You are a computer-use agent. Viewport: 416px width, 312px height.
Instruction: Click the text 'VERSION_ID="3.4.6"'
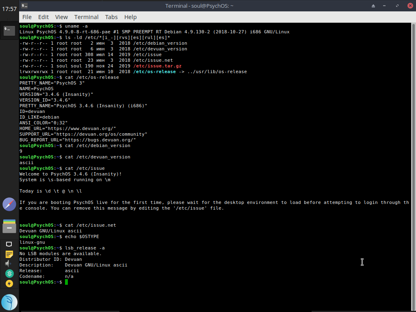point(45,100)
